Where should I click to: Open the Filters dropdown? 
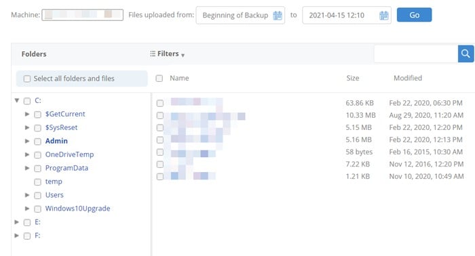click(x=167, y=54)
